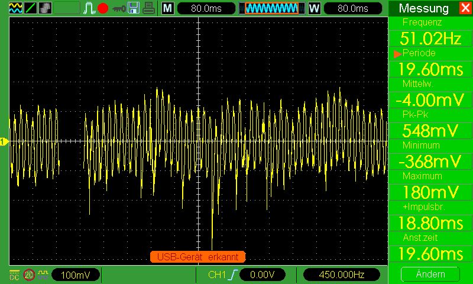This screenshot has width=473, height=284.
Task: Click the rising edge trigger slope icon
Action: [233, 275]
